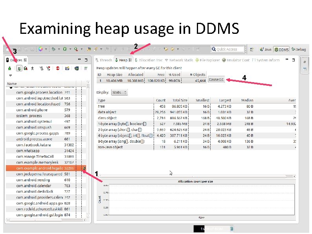
Task: Click the Systrace icon at end of Devices toolbar
Action: (86, 68)
